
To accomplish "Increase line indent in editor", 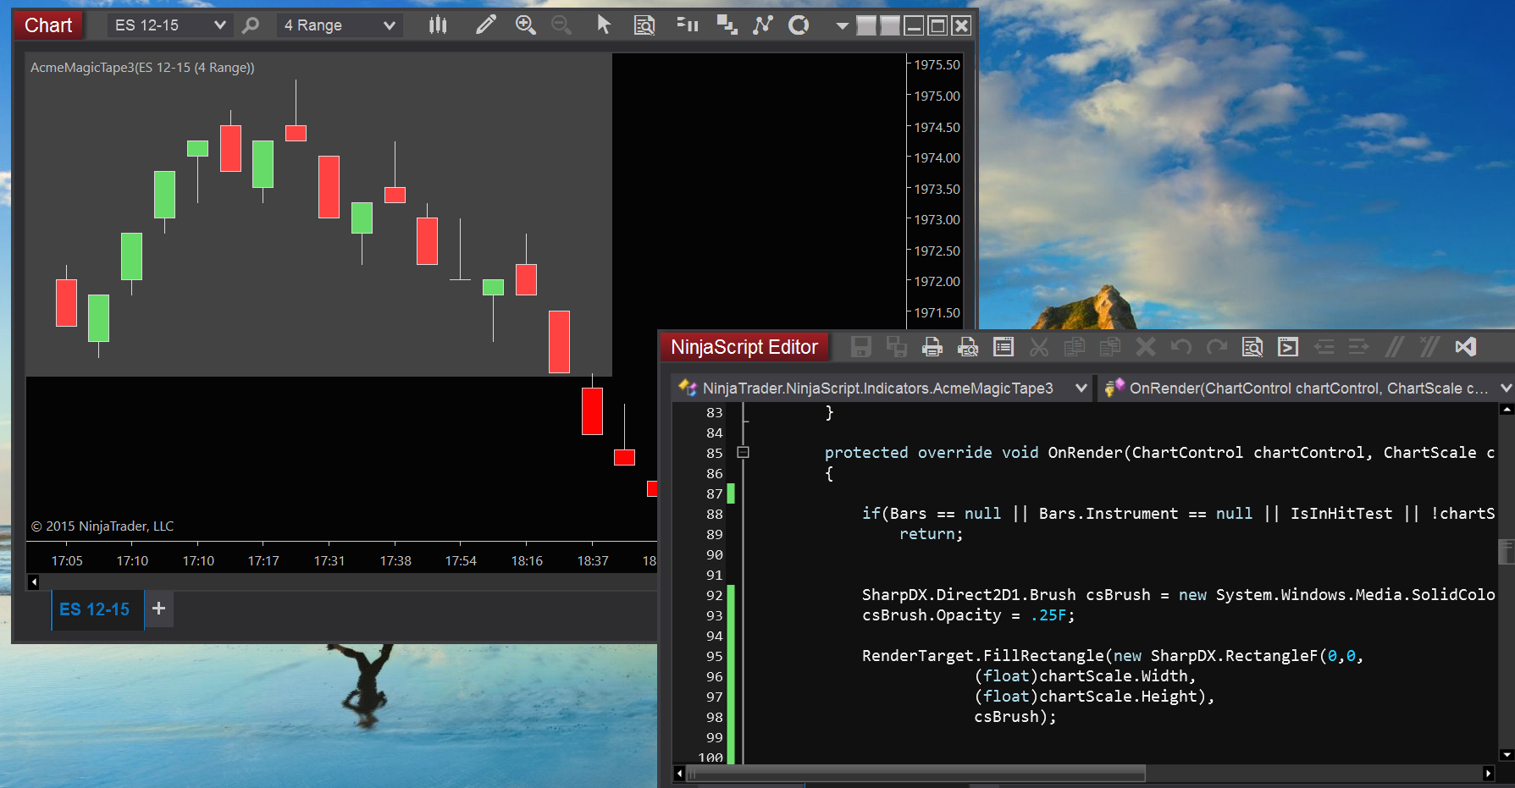I will pyautogui.click(x=1358, y=347).
